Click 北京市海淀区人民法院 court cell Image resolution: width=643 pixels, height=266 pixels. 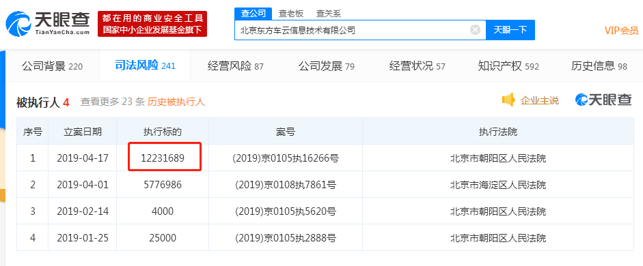pos(498,185)
